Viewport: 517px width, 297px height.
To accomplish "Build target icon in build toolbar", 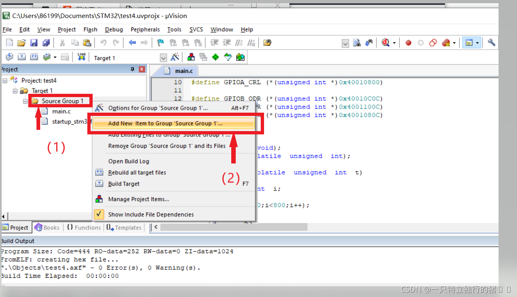I will (22, 57).
